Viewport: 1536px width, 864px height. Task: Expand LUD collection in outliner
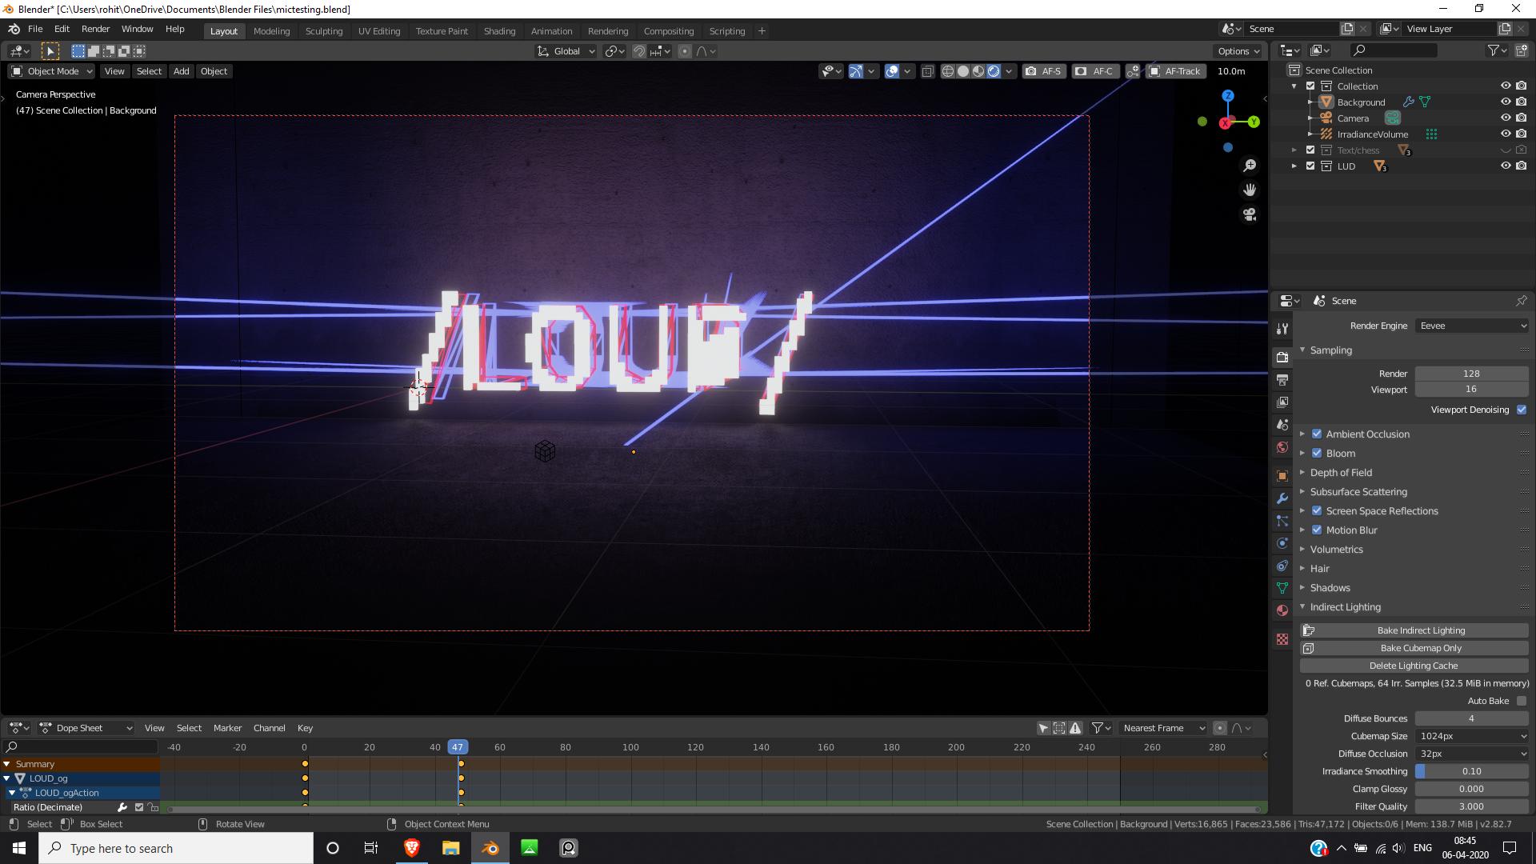click(1294, 166)
